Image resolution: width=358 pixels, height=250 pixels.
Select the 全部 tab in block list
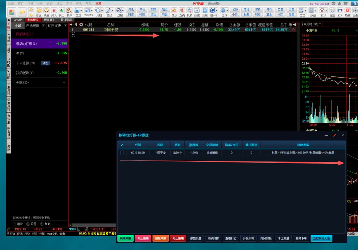[18, 26]
